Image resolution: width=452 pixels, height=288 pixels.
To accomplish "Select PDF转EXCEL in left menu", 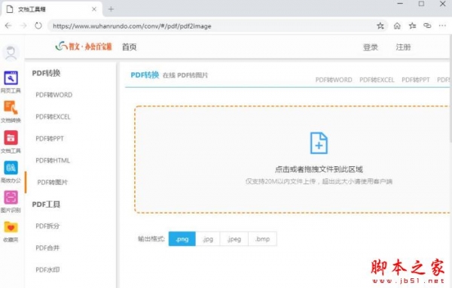I will point(53,117).
